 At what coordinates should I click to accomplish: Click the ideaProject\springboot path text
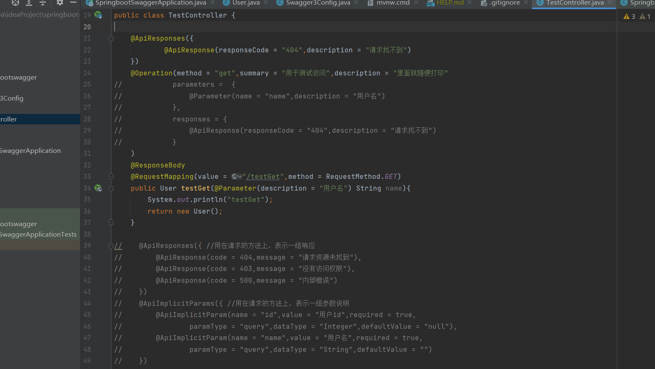pos(40,15)
